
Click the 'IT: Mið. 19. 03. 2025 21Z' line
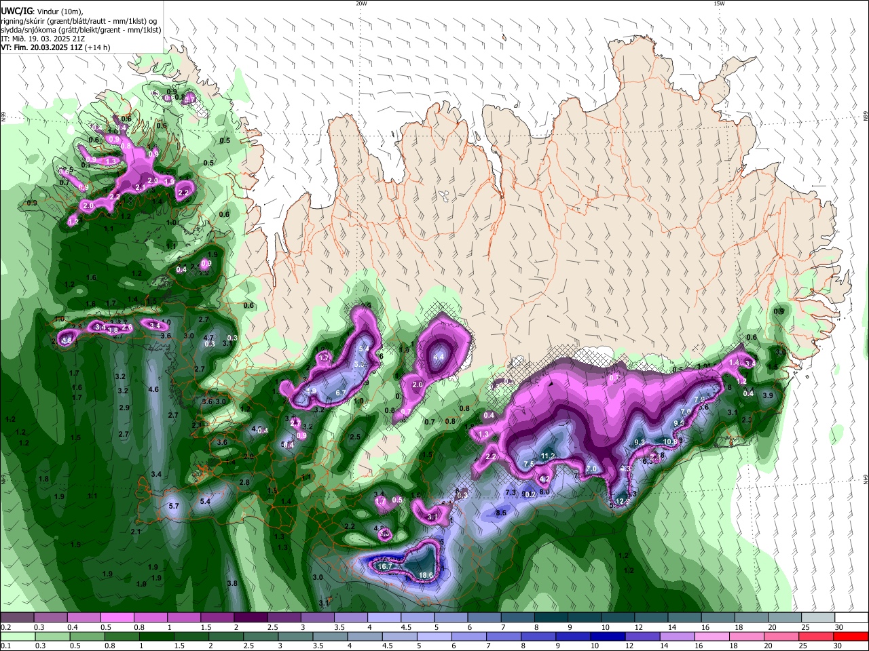click(x=42, y=39)
